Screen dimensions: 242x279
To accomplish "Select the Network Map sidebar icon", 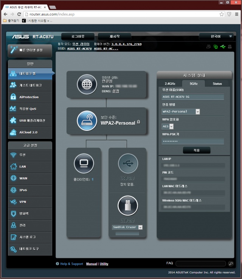I will click(x=13, y=73).
